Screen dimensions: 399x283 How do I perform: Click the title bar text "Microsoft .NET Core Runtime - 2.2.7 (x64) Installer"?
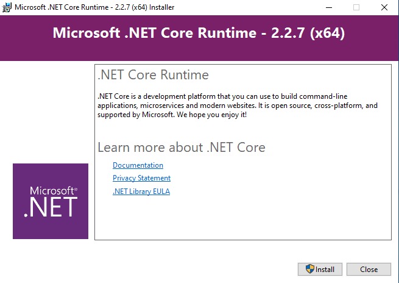[94, 7]
